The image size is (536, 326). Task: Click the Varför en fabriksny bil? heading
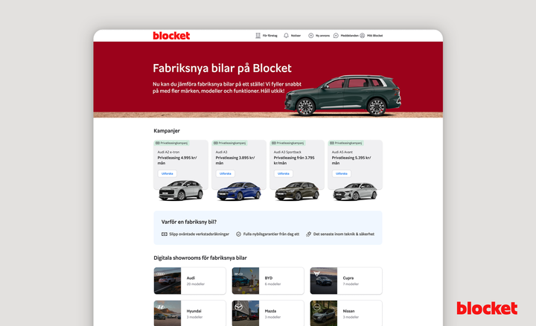coord(188,222)
